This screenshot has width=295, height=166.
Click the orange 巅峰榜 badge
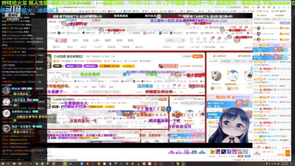point(110,66)
